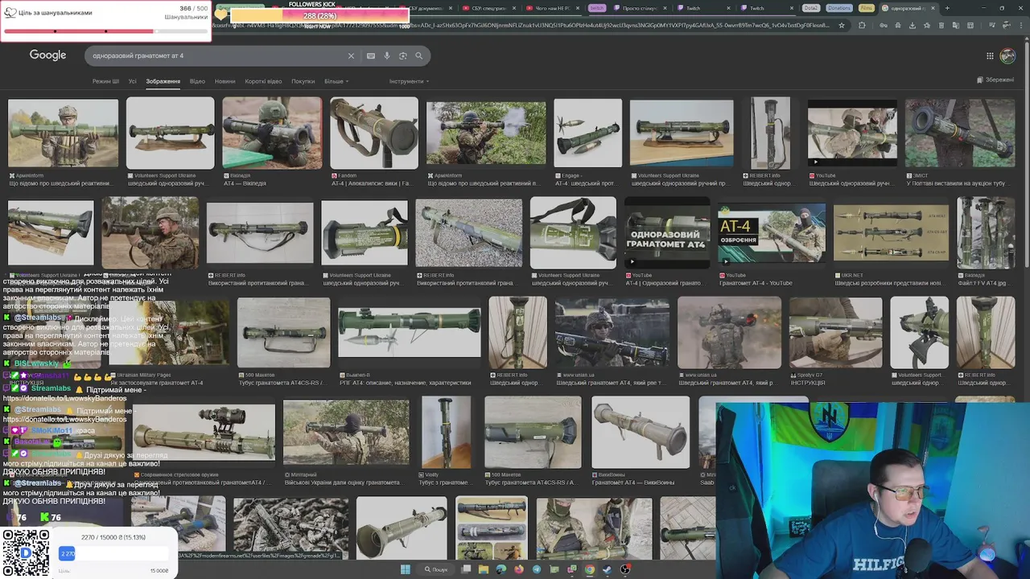Open Steam from the taskbar
Image resolution: width=1030 pixels, height=579 pixels.
tap(608, 569)
